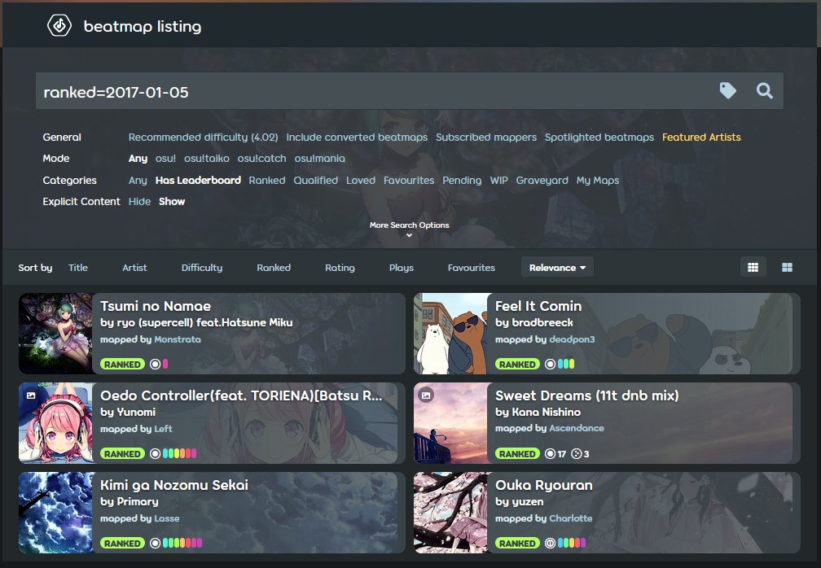This screenshot has width=821, height=568.
Task: Click osu! mode icon showing 17 on Sweet Dreams
Action: pyautogui.click(x=550, y=453)
